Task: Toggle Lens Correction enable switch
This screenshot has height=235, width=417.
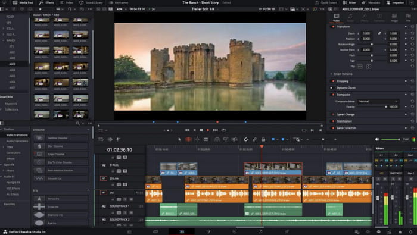Action: [332, 128]
